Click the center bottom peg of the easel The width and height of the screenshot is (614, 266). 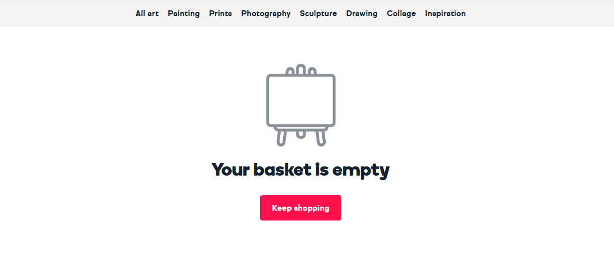[x=300, y=133]
